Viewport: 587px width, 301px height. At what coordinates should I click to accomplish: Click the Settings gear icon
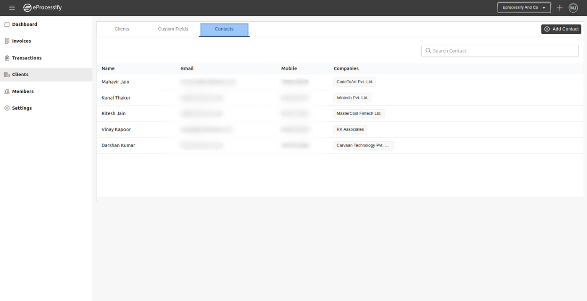click(7, 108)
